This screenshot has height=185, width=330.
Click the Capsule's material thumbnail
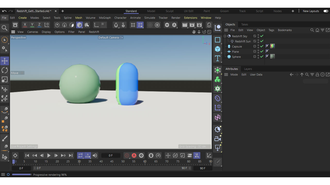[272, 46]
